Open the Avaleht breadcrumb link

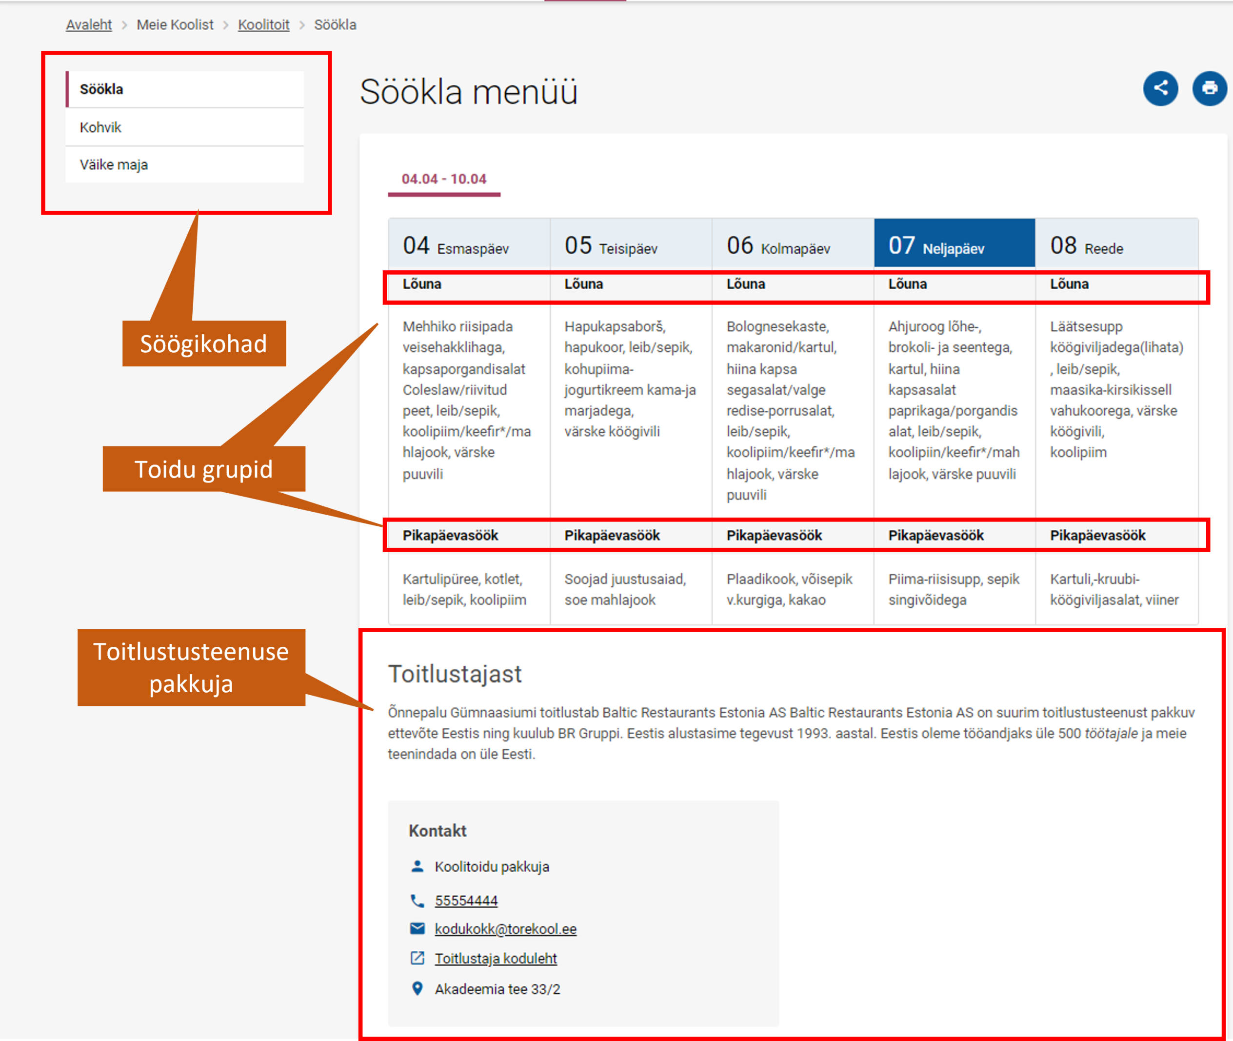[x=88, y=25]
